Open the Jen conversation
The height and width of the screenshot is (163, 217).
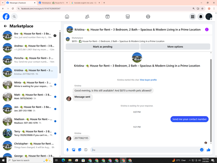click(x=30, y=109)
